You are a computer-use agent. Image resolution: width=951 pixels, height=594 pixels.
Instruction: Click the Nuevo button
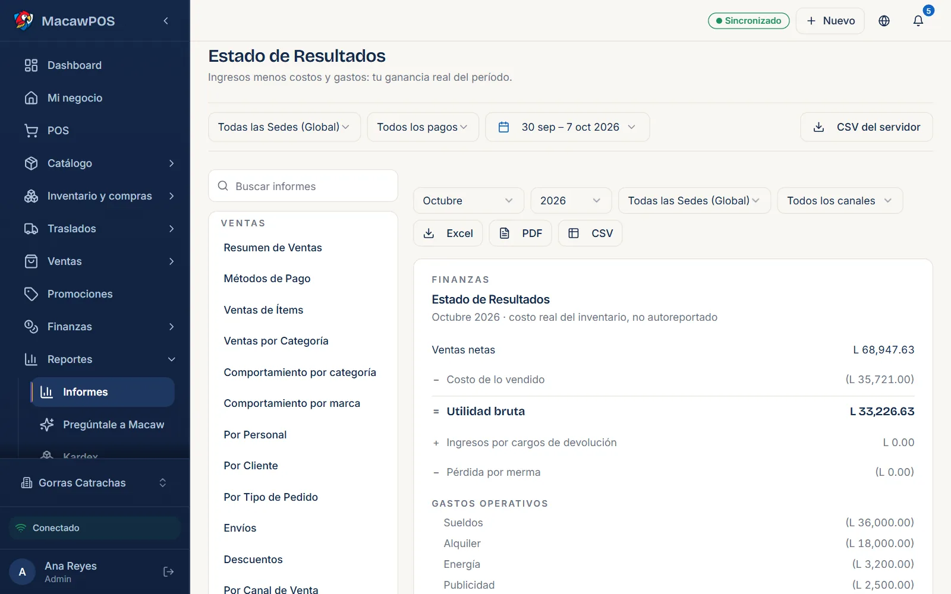point(830,21)
